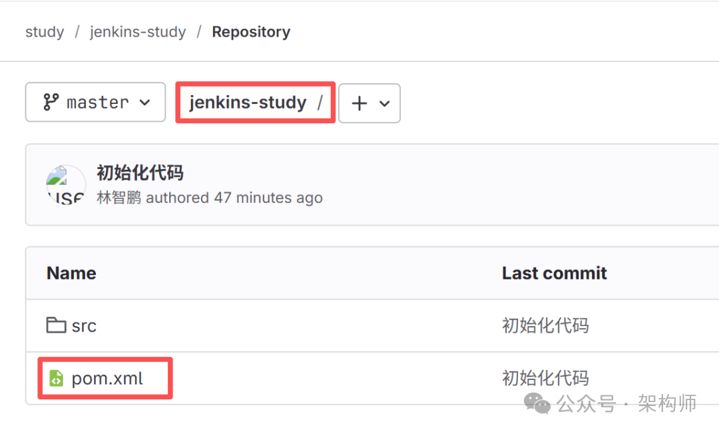Go to jenkins-study project in the breadcrumb
The height and width of the screenshot is (432, 719).
pos(138,32)
